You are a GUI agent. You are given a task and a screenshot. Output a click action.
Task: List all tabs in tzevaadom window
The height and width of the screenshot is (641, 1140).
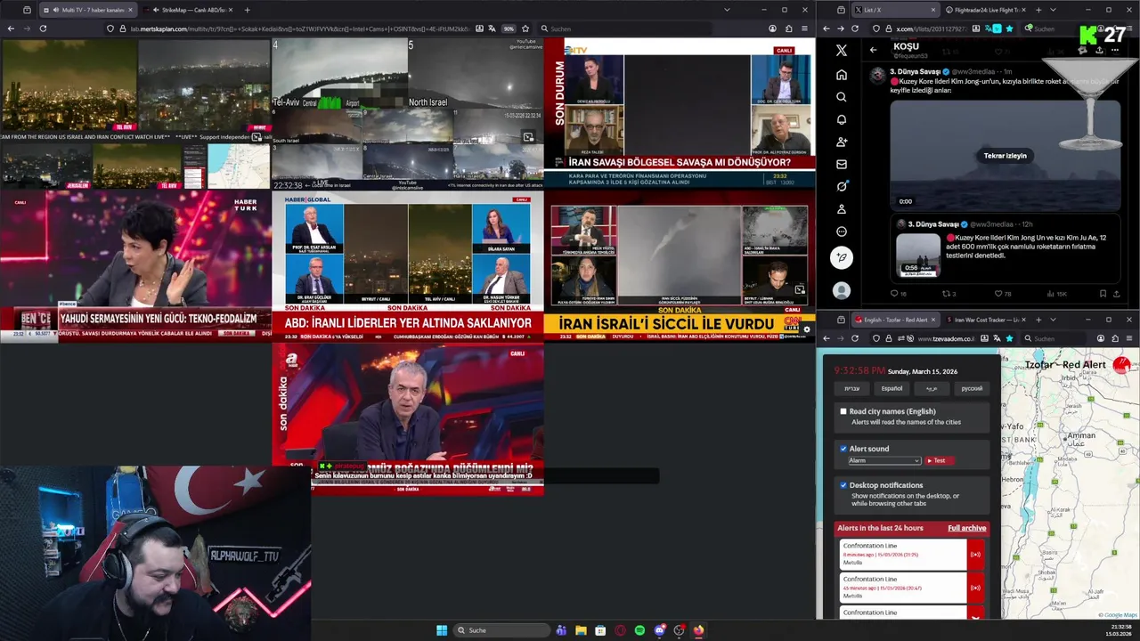click(1053, 320)
